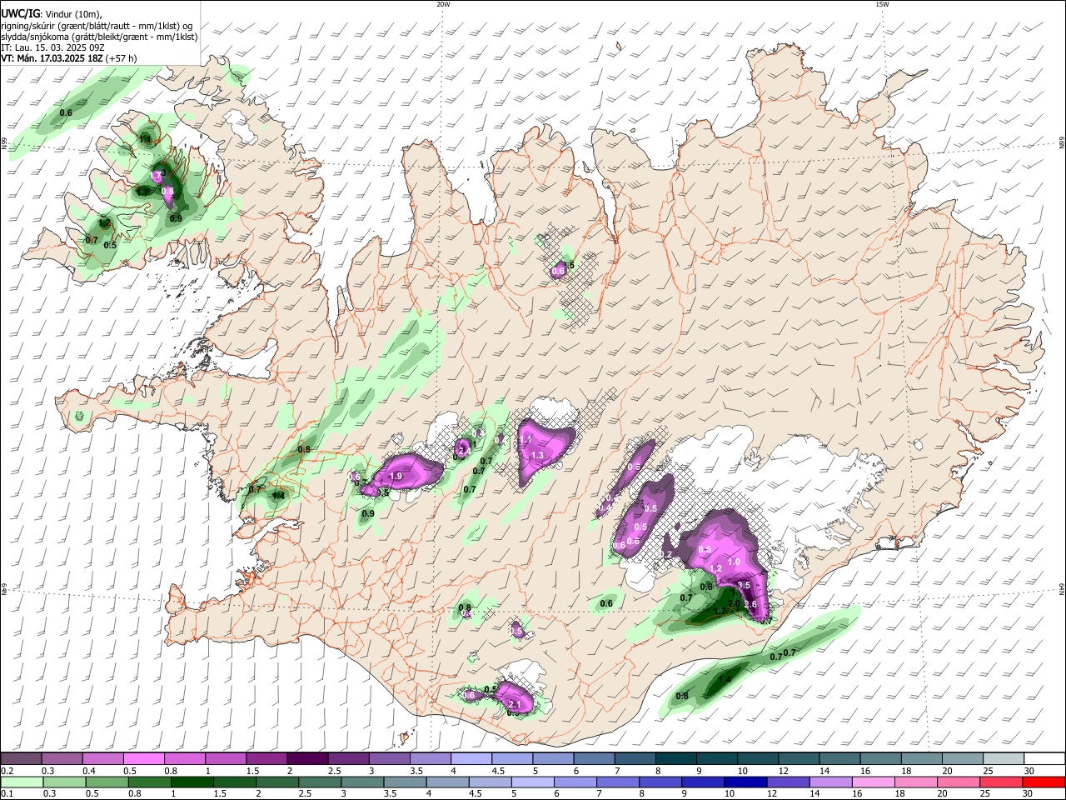The width and height of the screenshot is (1066, 800).
Task: Click the 'slydda/snjókoma' description line in header
Action: [x=99, y=37]
